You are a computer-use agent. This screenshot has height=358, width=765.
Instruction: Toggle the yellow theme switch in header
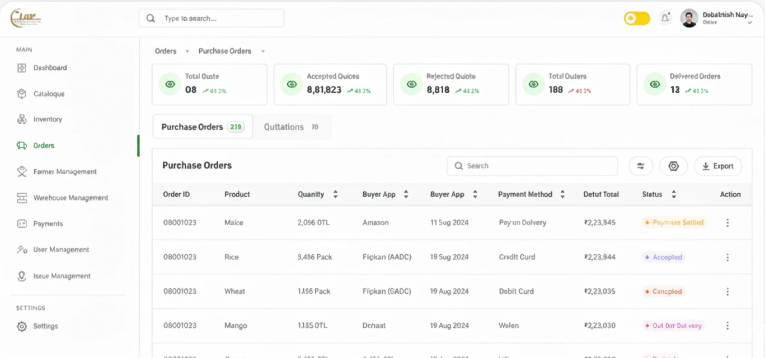click(637, 18)
